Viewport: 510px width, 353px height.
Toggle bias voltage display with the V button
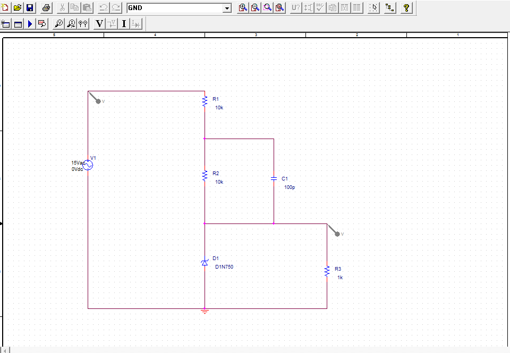[x=99, y=24]
